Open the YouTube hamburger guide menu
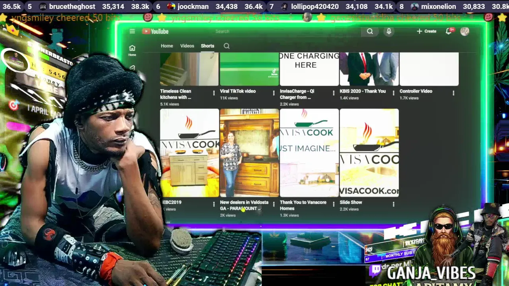509x286 pixels. pyautogui.click(x=132, y=31)
